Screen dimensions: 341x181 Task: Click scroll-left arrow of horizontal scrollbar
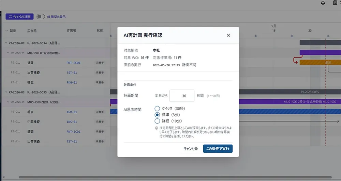[x=3, y=177]
